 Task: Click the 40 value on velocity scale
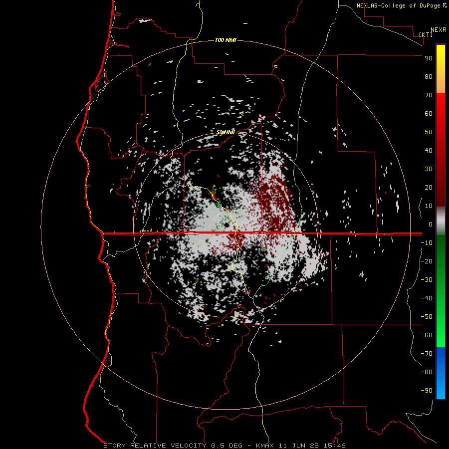click(429, 150)
